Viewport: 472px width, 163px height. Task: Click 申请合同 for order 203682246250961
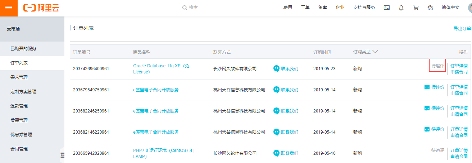coord(459,114)
